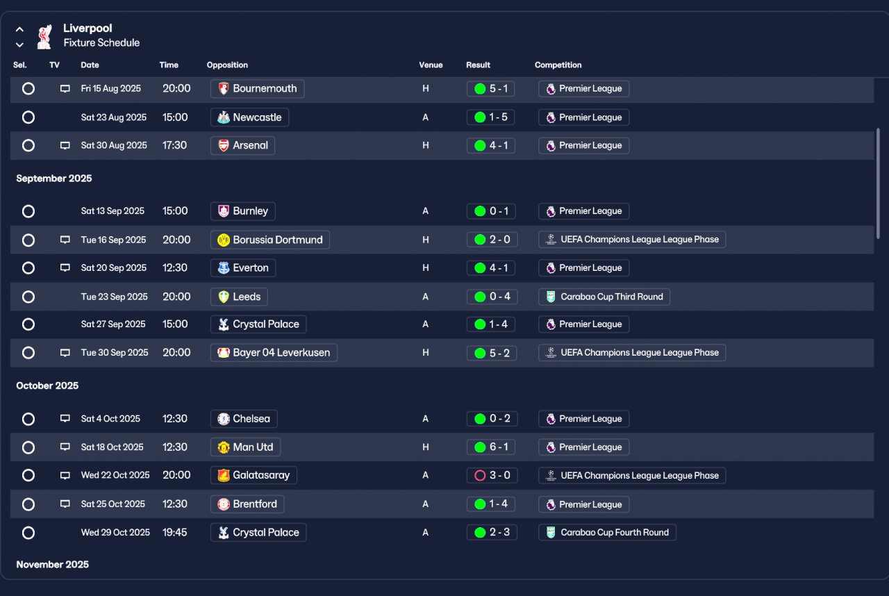Click the TV icon on Bournemouth fixture row
Screen dimensions: 889x596
[65, 89]
